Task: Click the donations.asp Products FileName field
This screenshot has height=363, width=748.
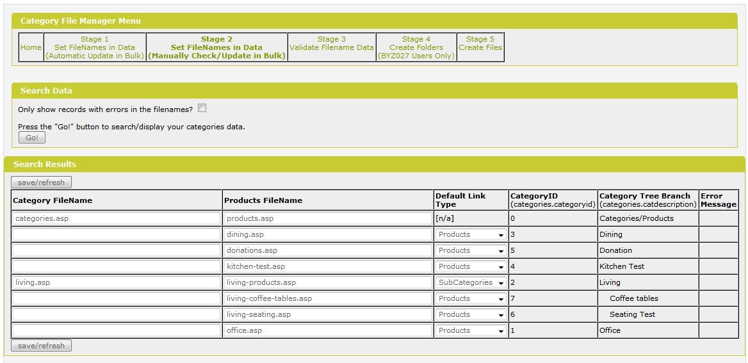Action: (328, 250)
